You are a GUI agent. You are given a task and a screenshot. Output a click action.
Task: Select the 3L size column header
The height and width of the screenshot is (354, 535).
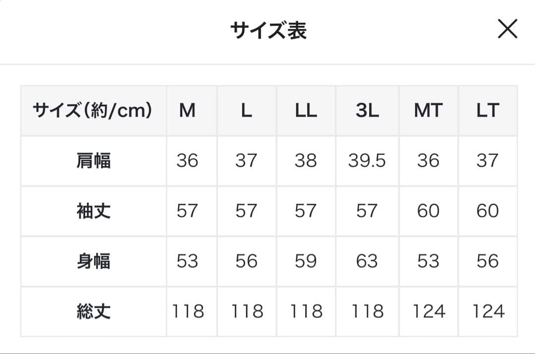tap(367, 110)
